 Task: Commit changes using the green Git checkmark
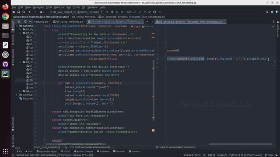point(140,12)
